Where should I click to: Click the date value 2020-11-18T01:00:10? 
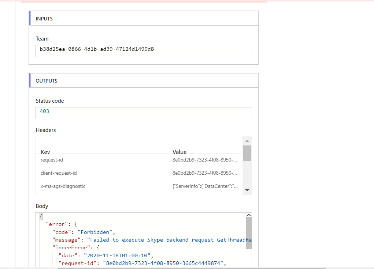click(117, 255)
